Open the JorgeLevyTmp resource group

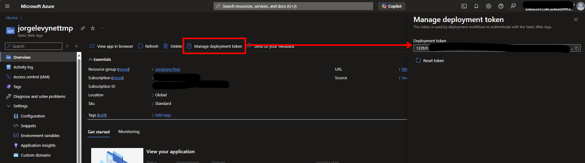point(168,69)
